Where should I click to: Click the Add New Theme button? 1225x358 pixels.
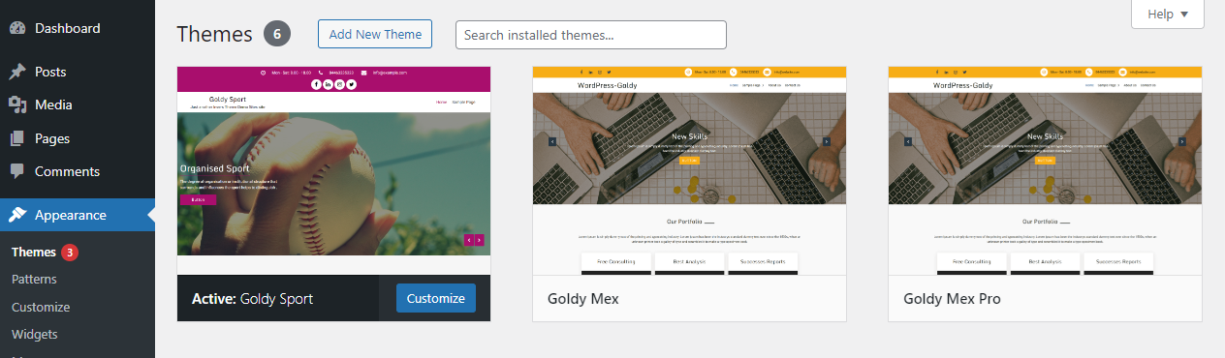click(375, 34)
